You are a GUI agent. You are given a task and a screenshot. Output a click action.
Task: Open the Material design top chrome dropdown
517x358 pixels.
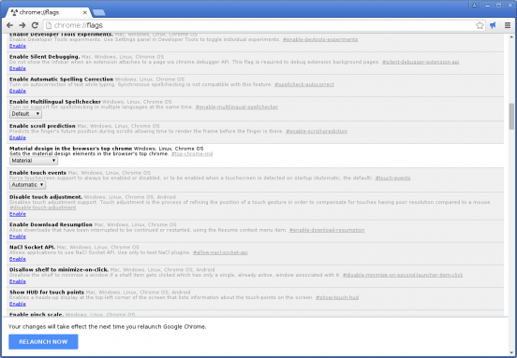click(x=34, y=161)
